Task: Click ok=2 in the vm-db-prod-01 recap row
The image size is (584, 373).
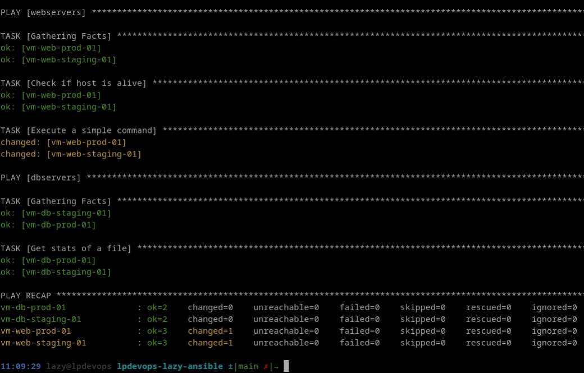Action: point(157,307)
